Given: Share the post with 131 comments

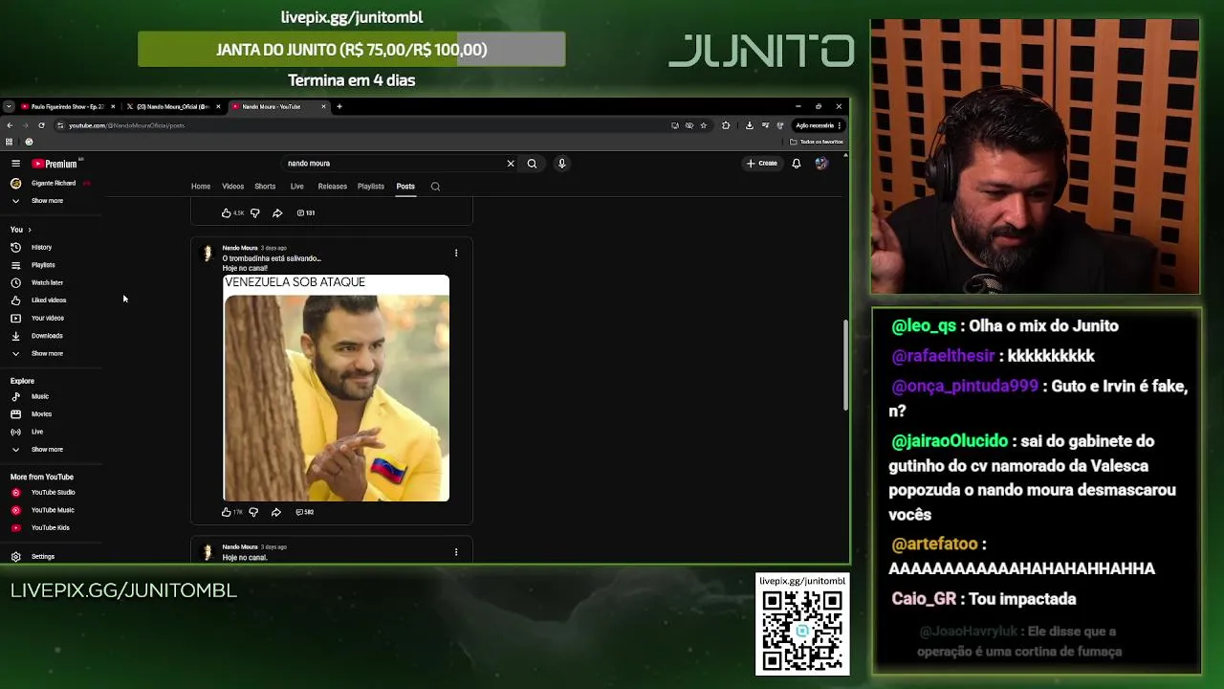Looking at the screenshot, I should tap(277, 213).
